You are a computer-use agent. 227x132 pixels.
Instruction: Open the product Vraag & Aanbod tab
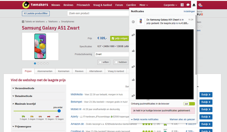116,71
